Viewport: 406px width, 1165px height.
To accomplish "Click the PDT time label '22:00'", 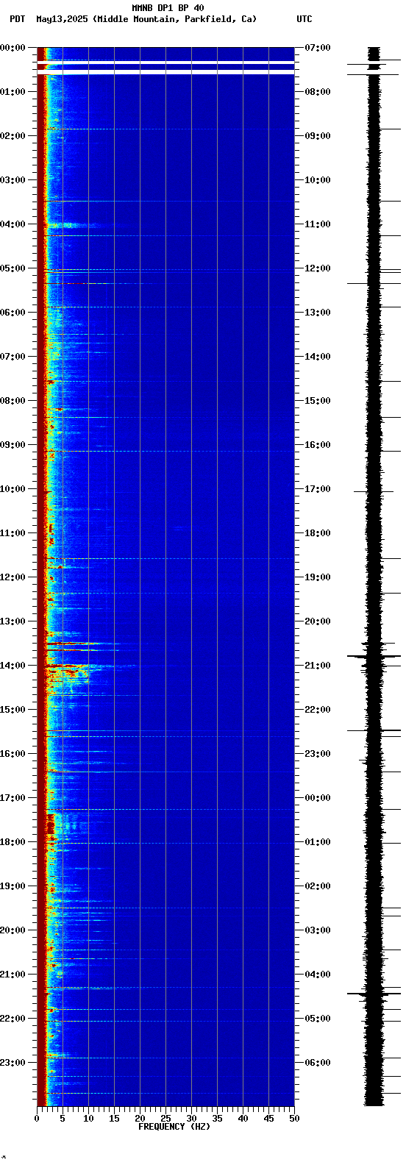I will pyautogui.click(x=13, y=1019).
